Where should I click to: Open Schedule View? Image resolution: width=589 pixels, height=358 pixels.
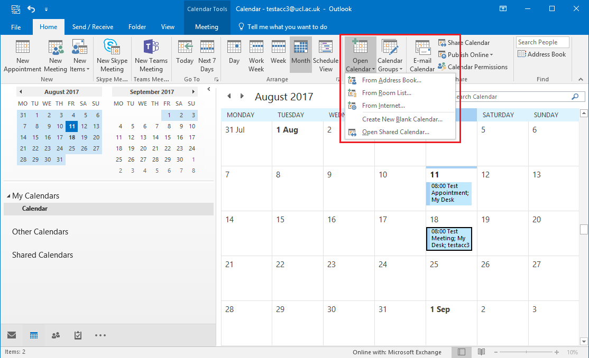(x=326, y=55)
